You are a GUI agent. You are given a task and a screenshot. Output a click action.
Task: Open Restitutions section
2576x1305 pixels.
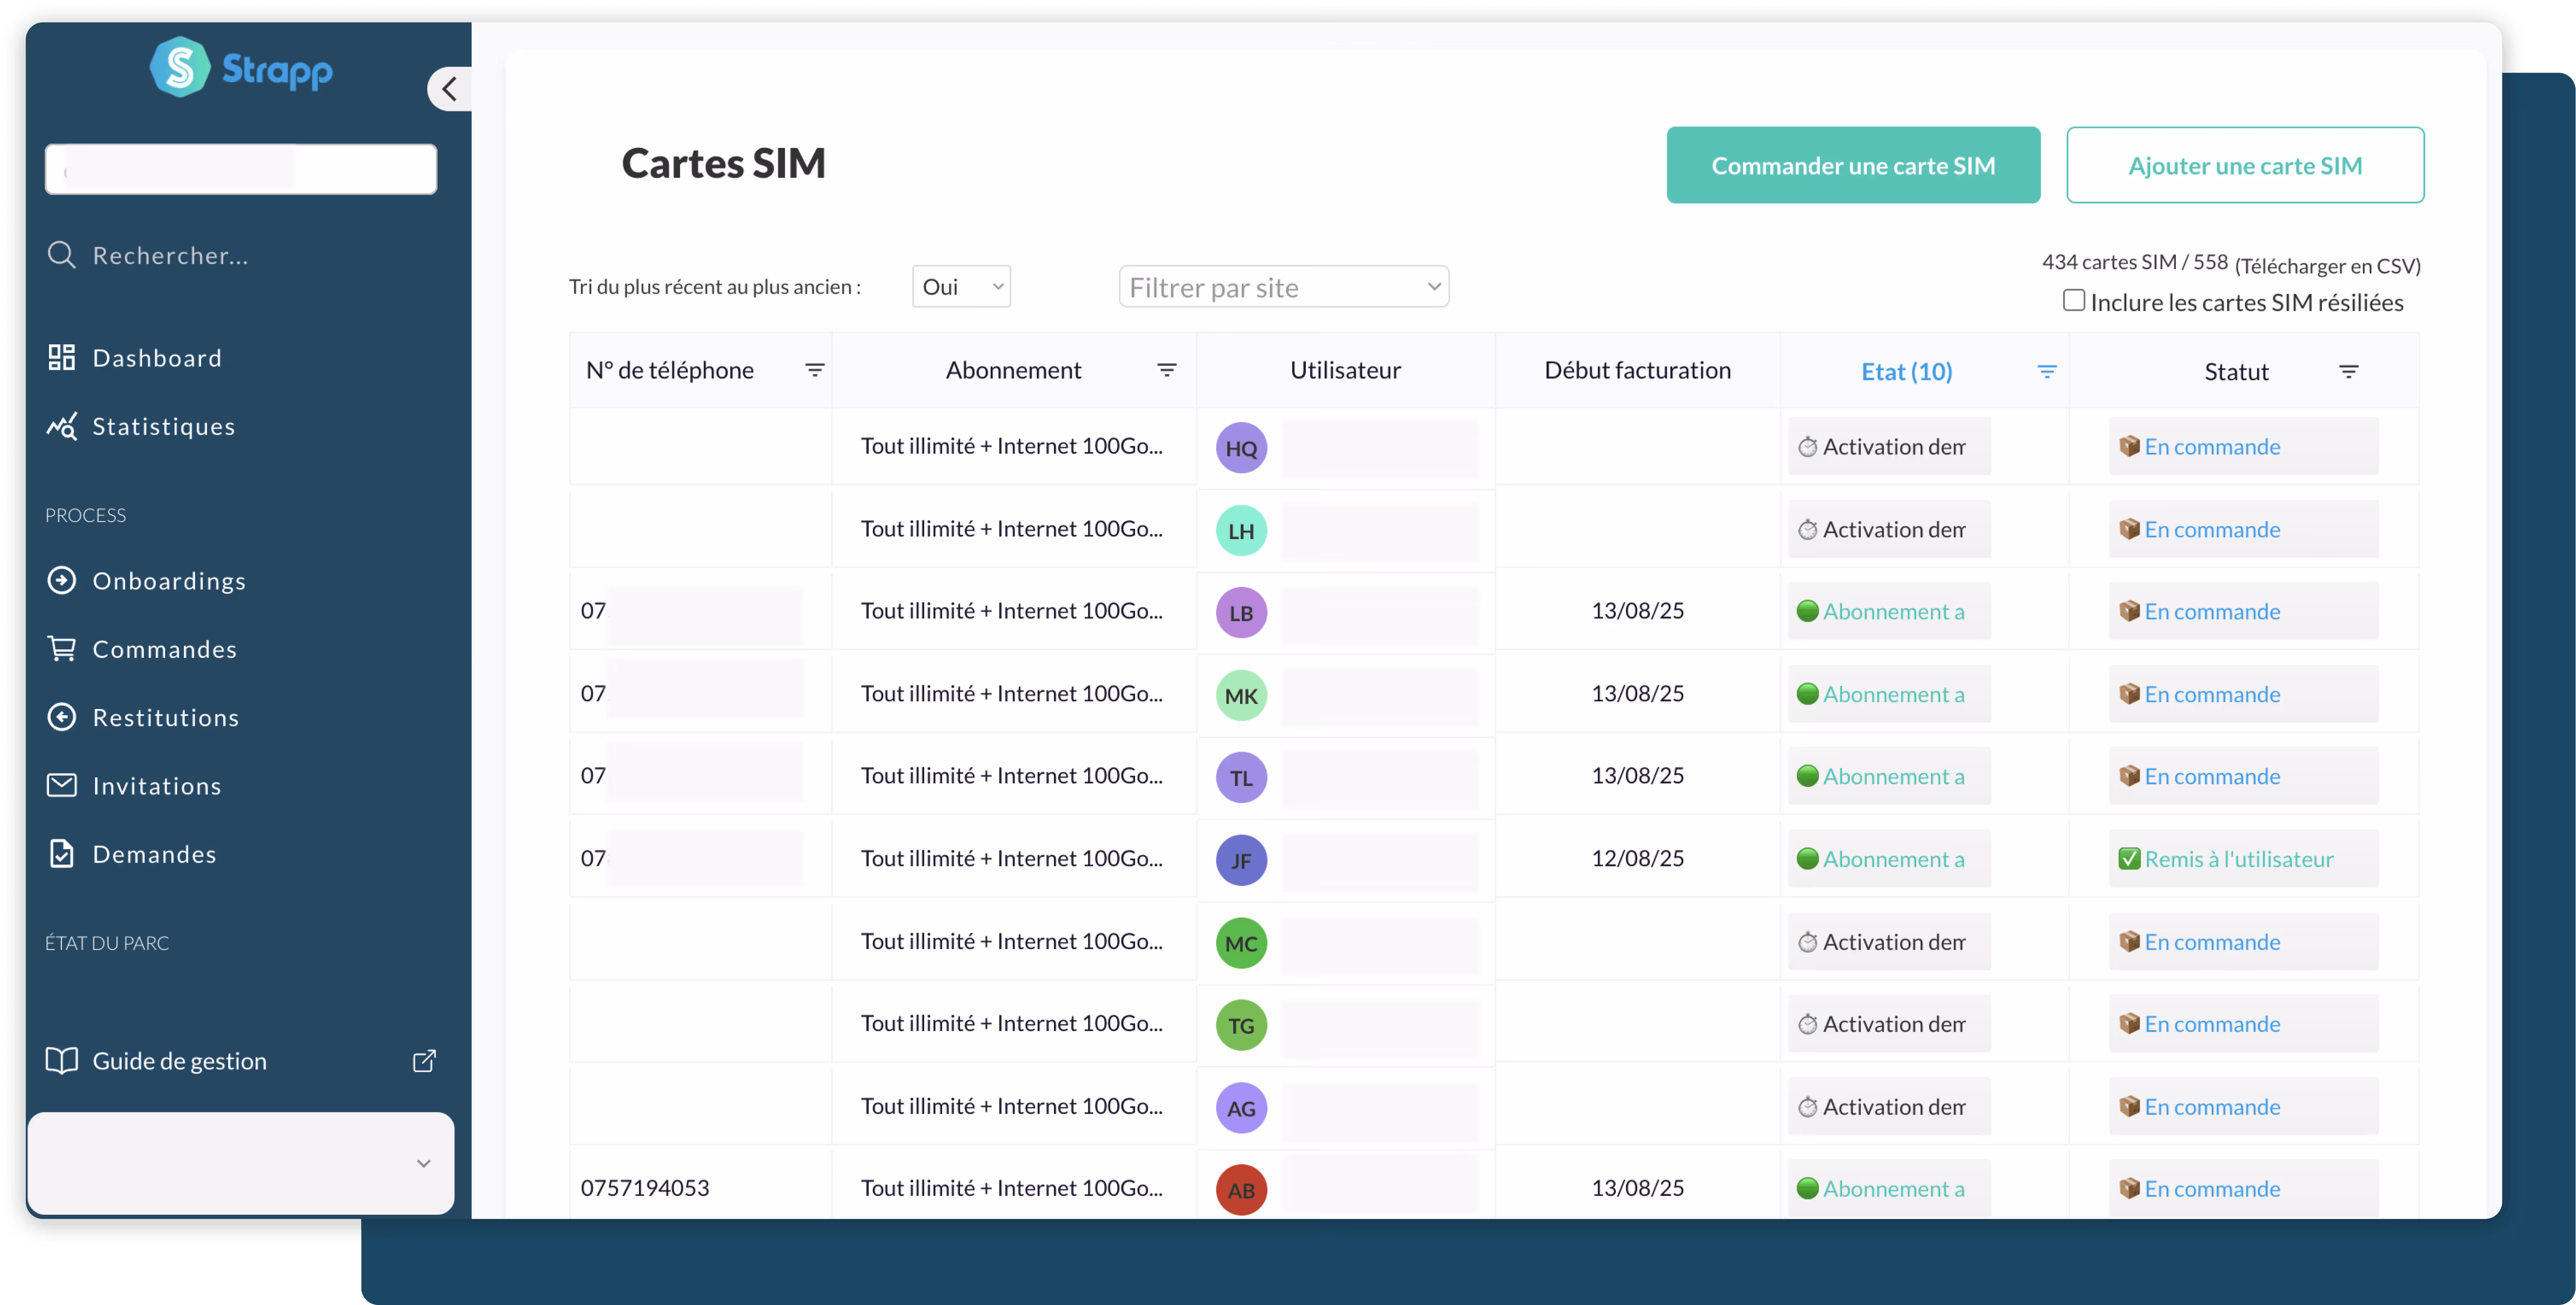pyautogui.click(x=166, y=717)
